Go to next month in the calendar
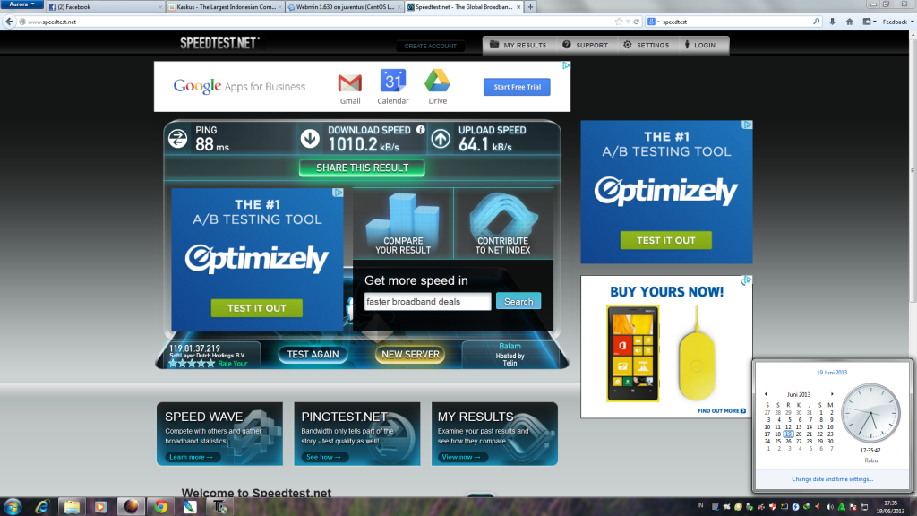Image resolution: width=917 pixels, height=516 pixels. click(x=832, y=394)
